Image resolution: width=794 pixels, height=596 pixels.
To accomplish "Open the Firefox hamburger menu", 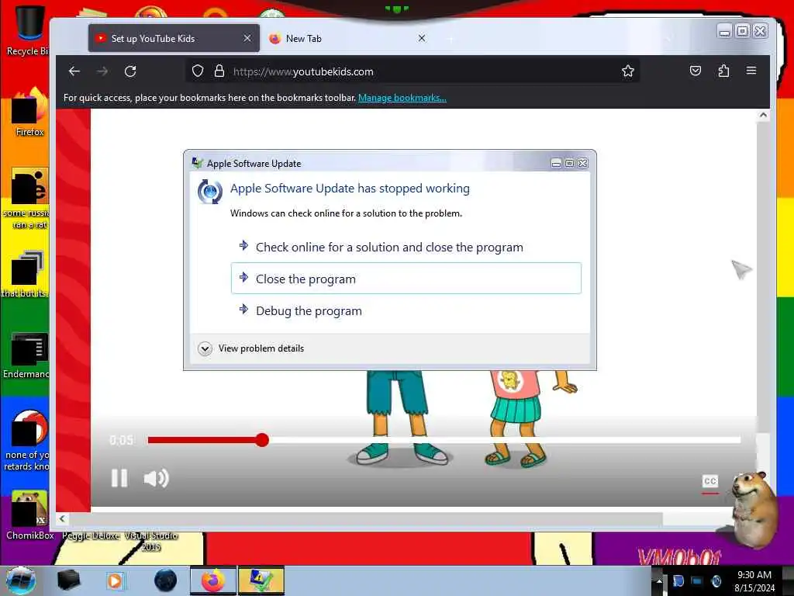I will (751, 71).
